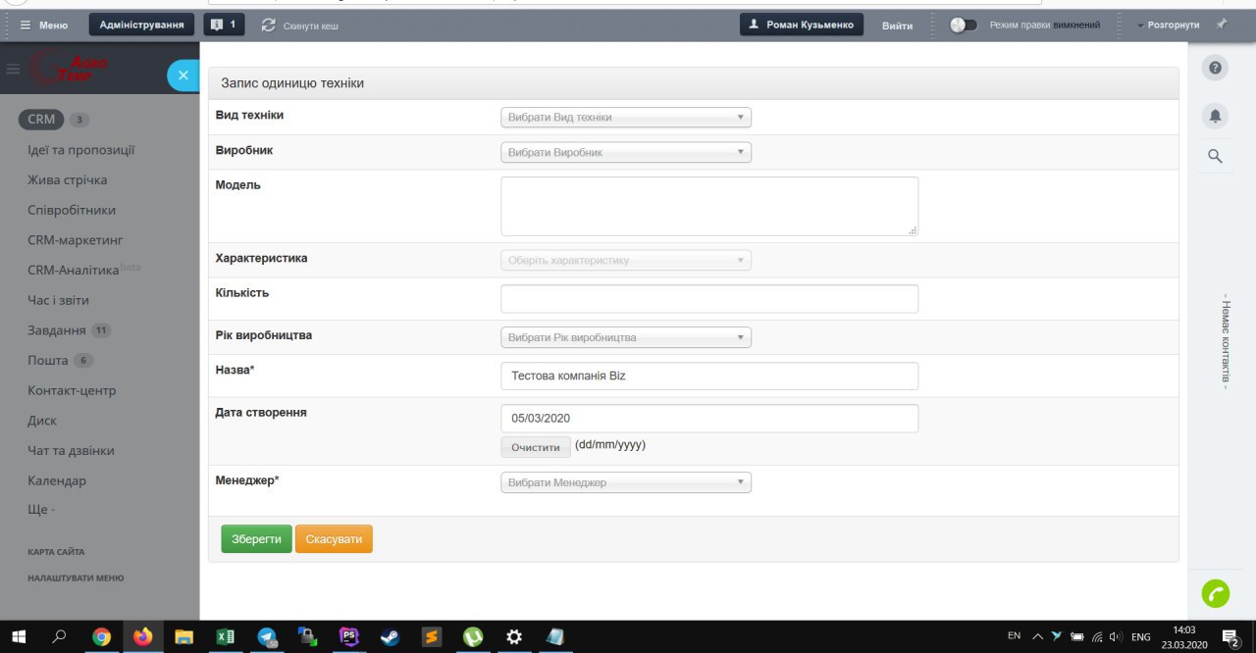1256x653 pixels.
Task: Open PhpStorm from the taskbar
Action: pyautogui.click(x=349, y=637)
